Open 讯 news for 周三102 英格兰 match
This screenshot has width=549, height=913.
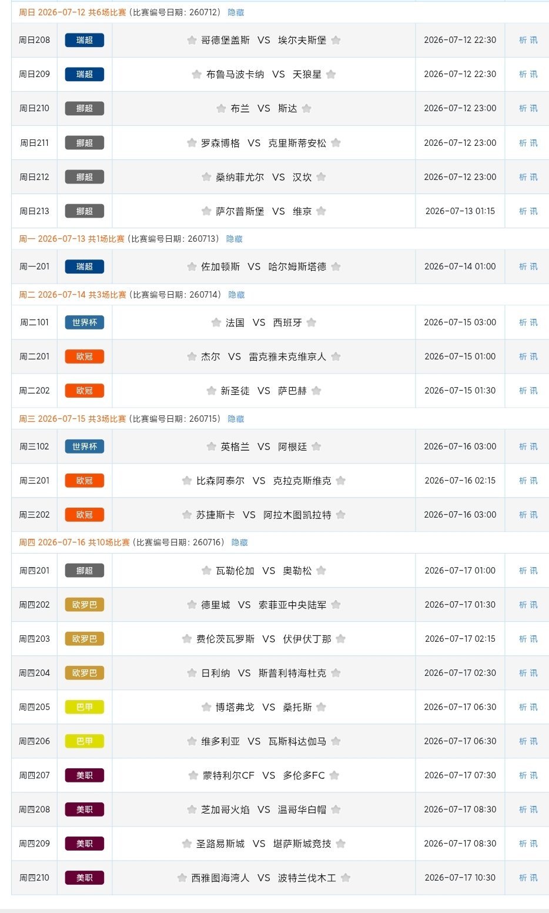click(534, 446)
